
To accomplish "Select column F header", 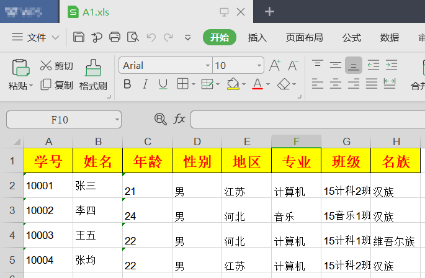I will coord(296,141).
